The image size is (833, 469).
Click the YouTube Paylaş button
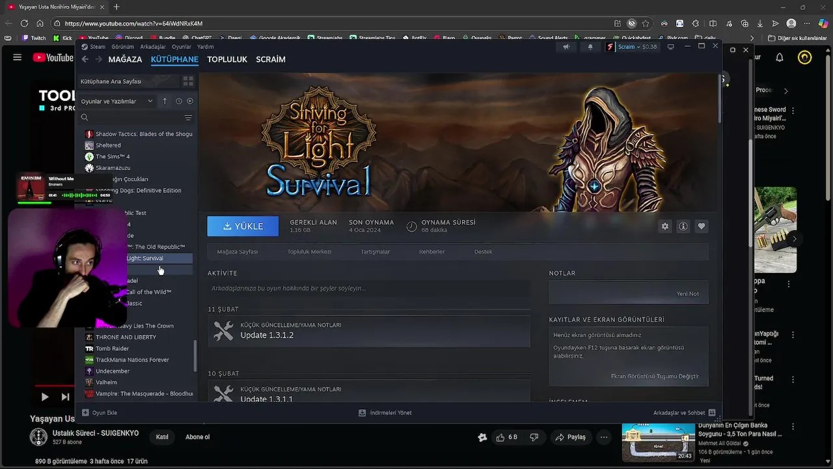click(569, 437)
